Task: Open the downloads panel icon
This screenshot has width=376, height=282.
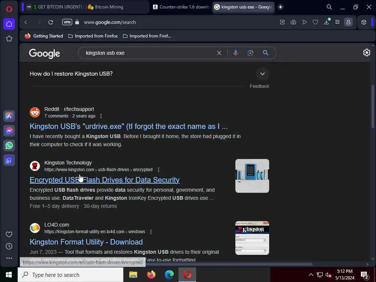Action: pyautogui.click(x=326, y=22)
